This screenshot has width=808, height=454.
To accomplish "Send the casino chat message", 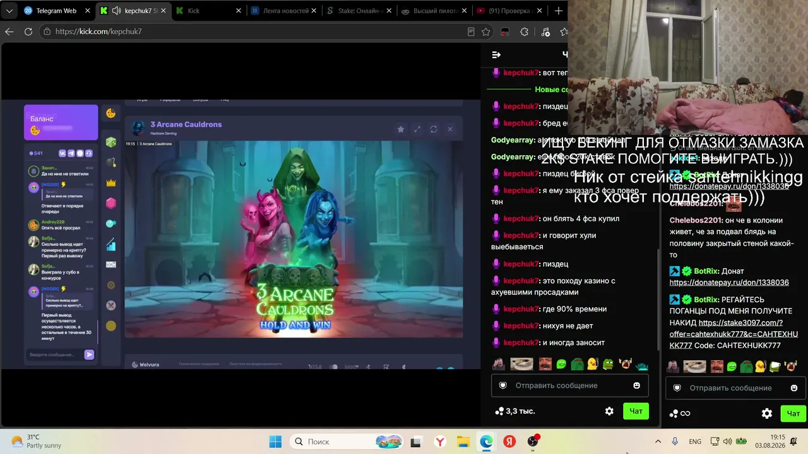I will [x=89, y=354].
